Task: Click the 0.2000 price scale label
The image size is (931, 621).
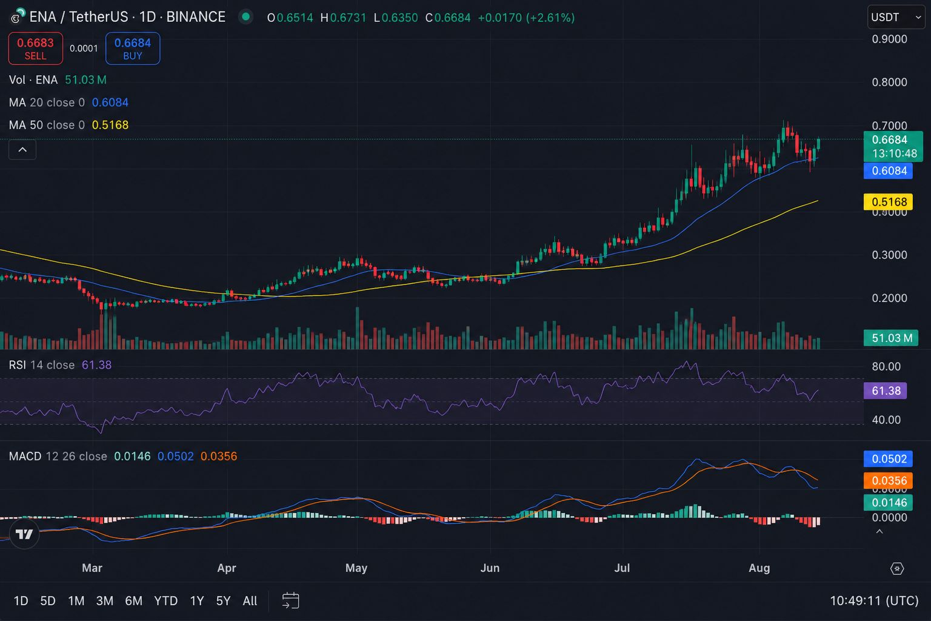Action: point(889,298)
